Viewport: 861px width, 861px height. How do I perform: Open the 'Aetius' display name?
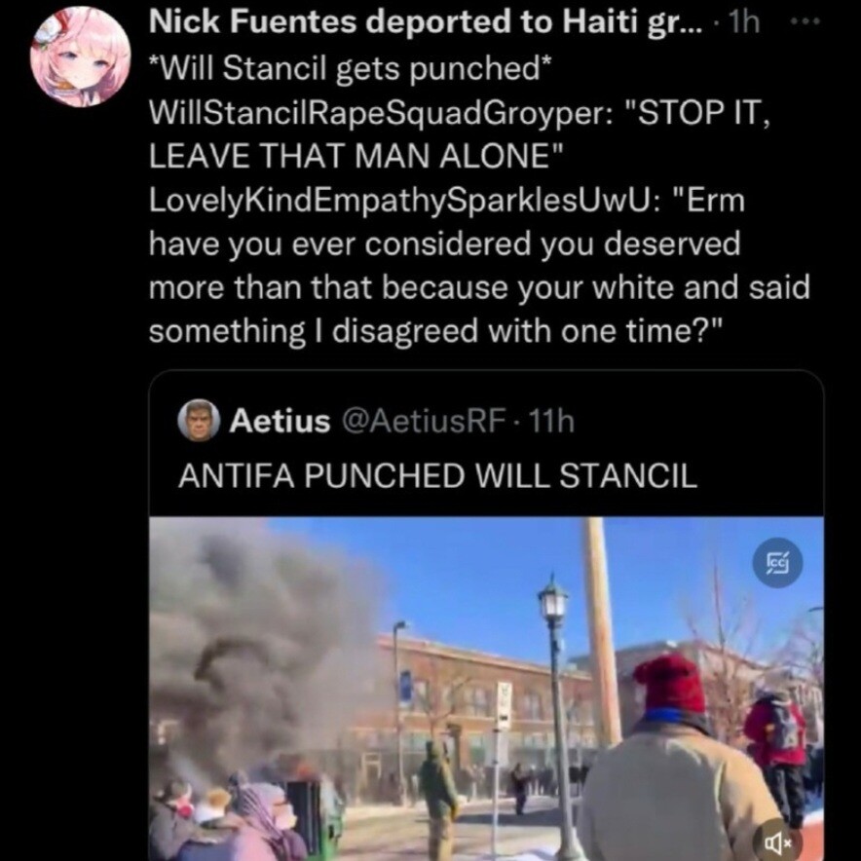point(281,421)
